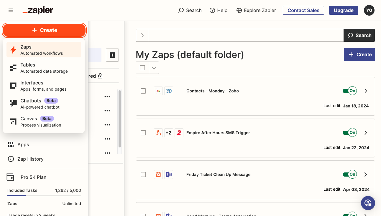Turn off the Friday Ticket Clean Up zap

click(350, 175)
